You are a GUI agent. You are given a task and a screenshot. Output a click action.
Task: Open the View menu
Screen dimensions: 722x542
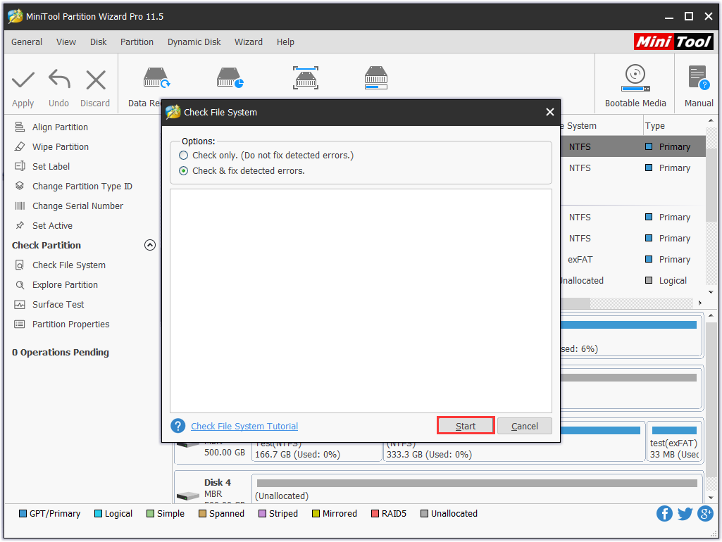click(x=66, y=42)
